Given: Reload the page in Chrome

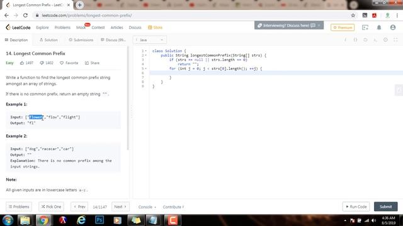Looking at the screenshot, I should 25,15.
